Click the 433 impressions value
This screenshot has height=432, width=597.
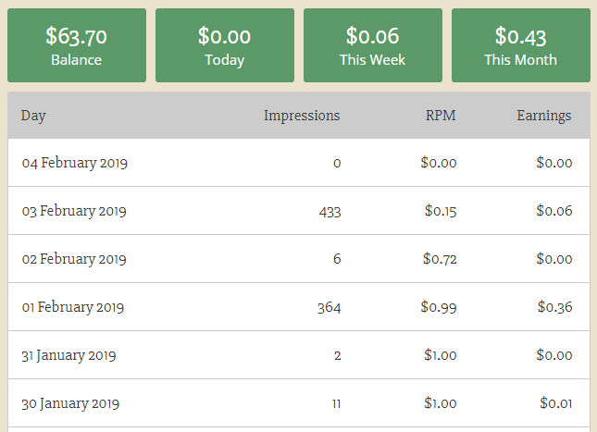pos(330,212)
